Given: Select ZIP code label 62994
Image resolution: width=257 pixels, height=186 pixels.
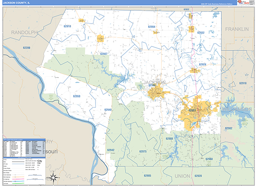Looking at the screenshot, I should tap(152, 27).
